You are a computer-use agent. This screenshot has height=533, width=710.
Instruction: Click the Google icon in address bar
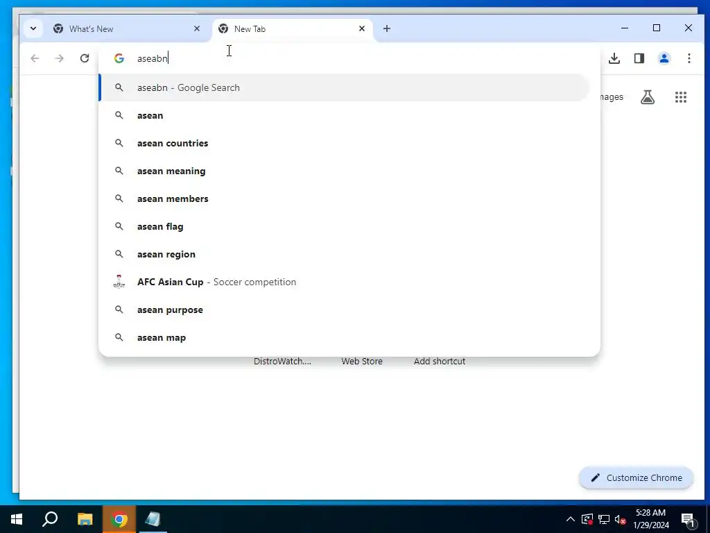tap(119, 58)
